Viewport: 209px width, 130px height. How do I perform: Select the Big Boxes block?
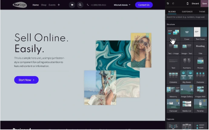(187, 77)
